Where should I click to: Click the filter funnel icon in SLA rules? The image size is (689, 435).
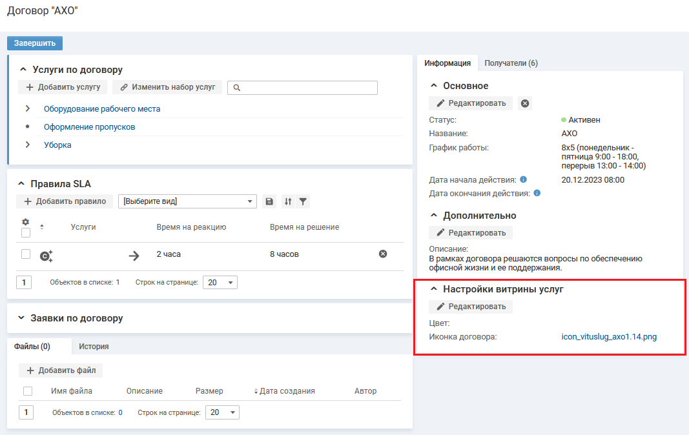tap(303, 201)
